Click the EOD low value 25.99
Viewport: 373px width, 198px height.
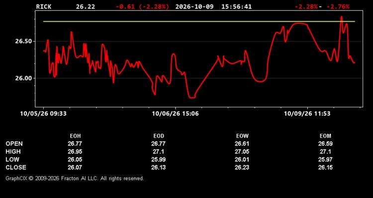click(x=159, y=159)
